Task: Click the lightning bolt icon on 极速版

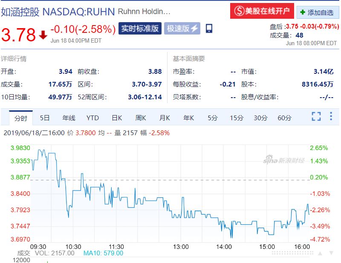Action: [194, 28]
